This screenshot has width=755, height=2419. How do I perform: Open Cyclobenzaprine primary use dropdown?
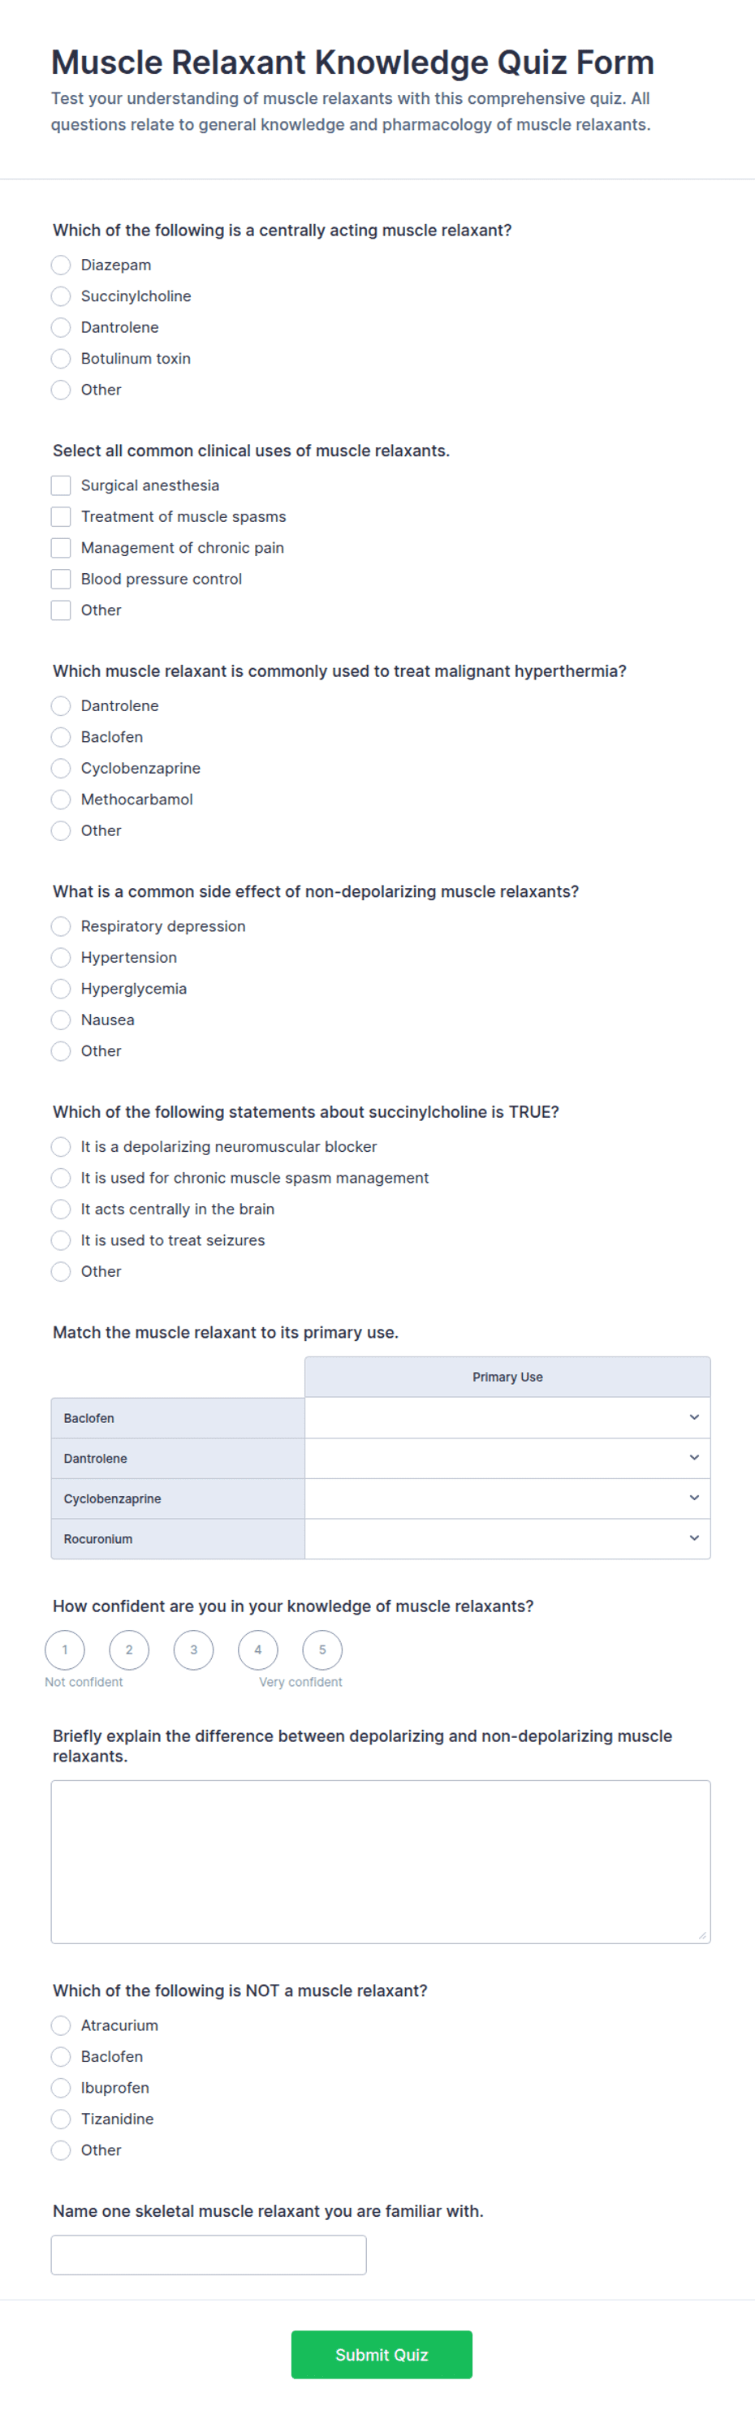pyautogui.click(x=507, y=1498)
